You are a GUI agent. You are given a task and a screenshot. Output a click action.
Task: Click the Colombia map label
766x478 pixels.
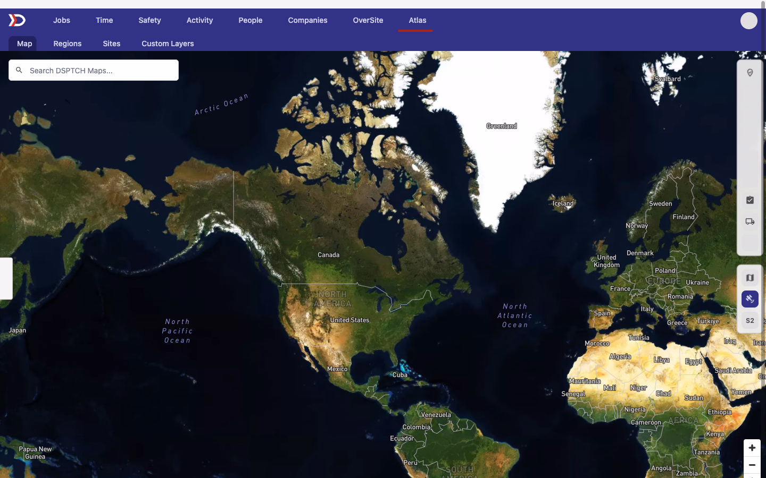[x=417, y=427]
